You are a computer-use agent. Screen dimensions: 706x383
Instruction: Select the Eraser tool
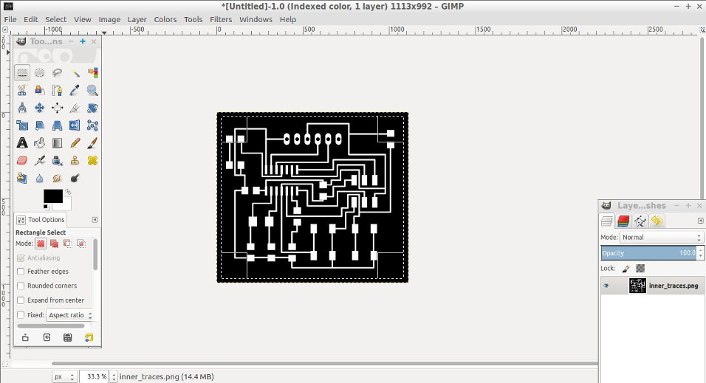point(22,160)
